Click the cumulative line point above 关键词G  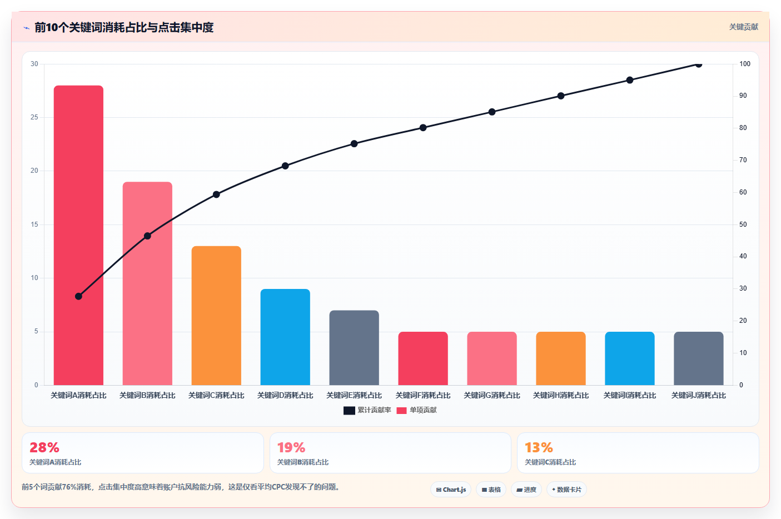(x=492, y=112)
